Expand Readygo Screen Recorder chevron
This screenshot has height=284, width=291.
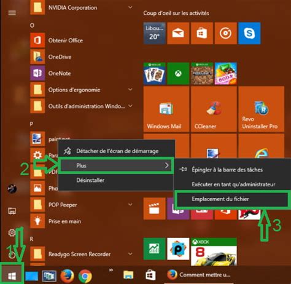click(x=130, y=254)
